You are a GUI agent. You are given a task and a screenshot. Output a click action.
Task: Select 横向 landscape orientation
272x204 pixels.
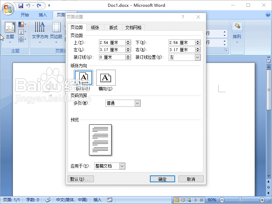pyautogui.click(x=106, y=78)
